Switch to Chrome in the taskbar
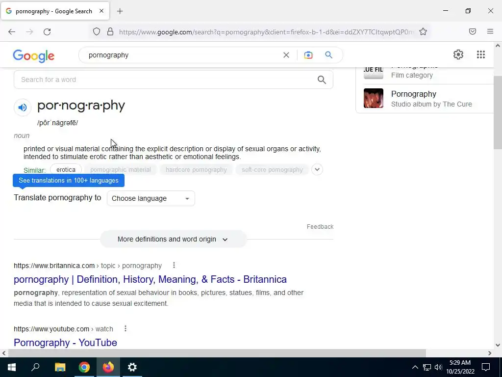Viewport: 502px width, 377px height. pos(84,367)
